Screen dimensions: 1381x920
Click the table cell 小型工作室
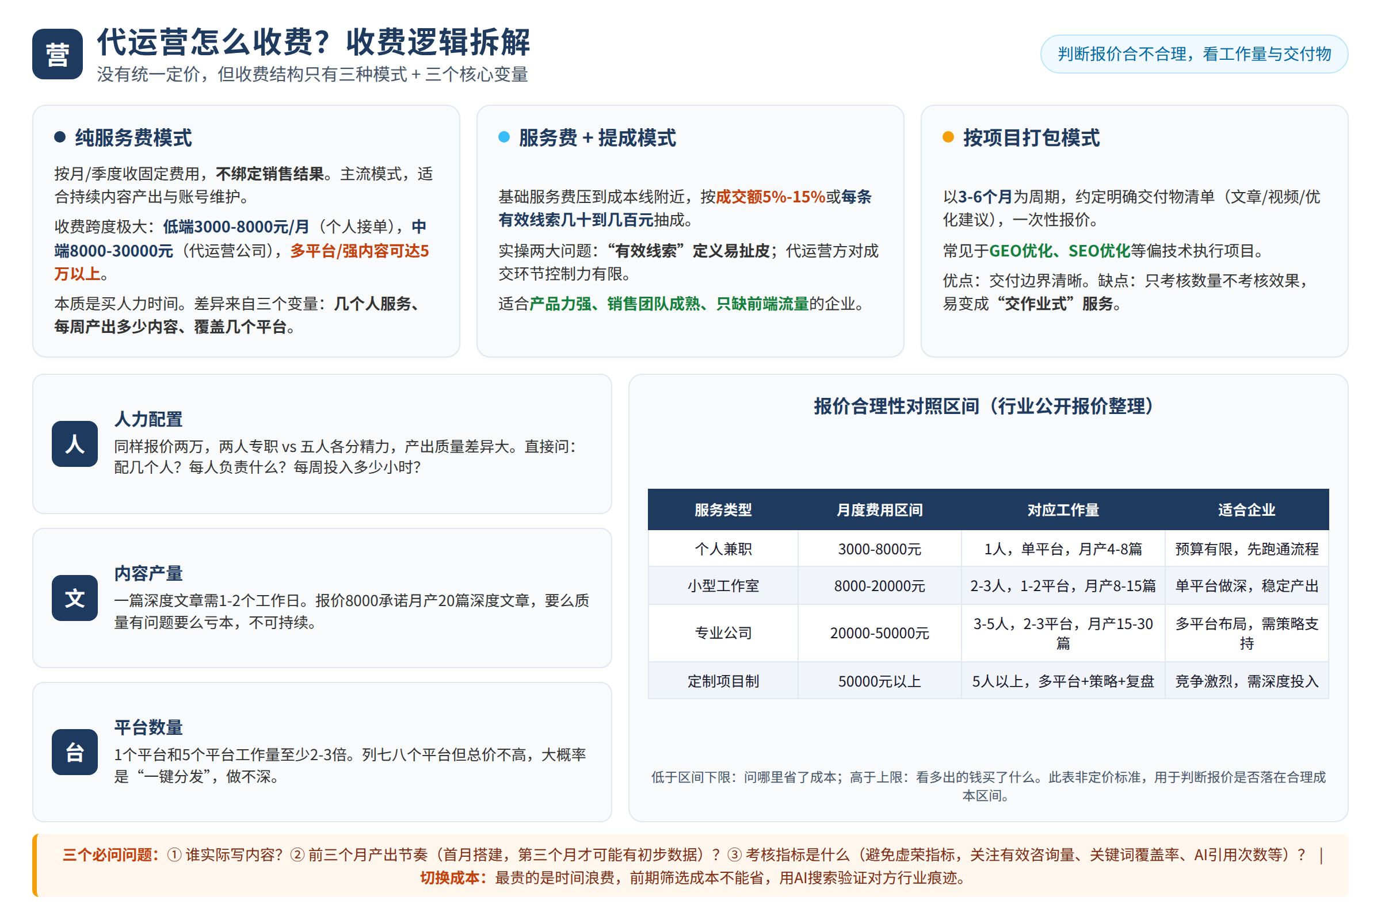(723, 585)
